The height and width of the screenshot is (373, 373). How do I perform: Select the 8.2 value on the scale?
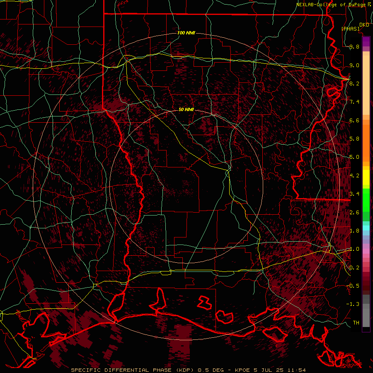click(354, 83)
